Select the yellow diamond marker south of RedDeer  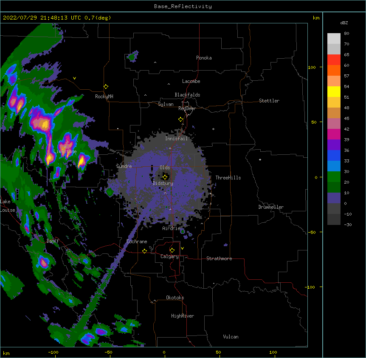click(x=181, y=119)
